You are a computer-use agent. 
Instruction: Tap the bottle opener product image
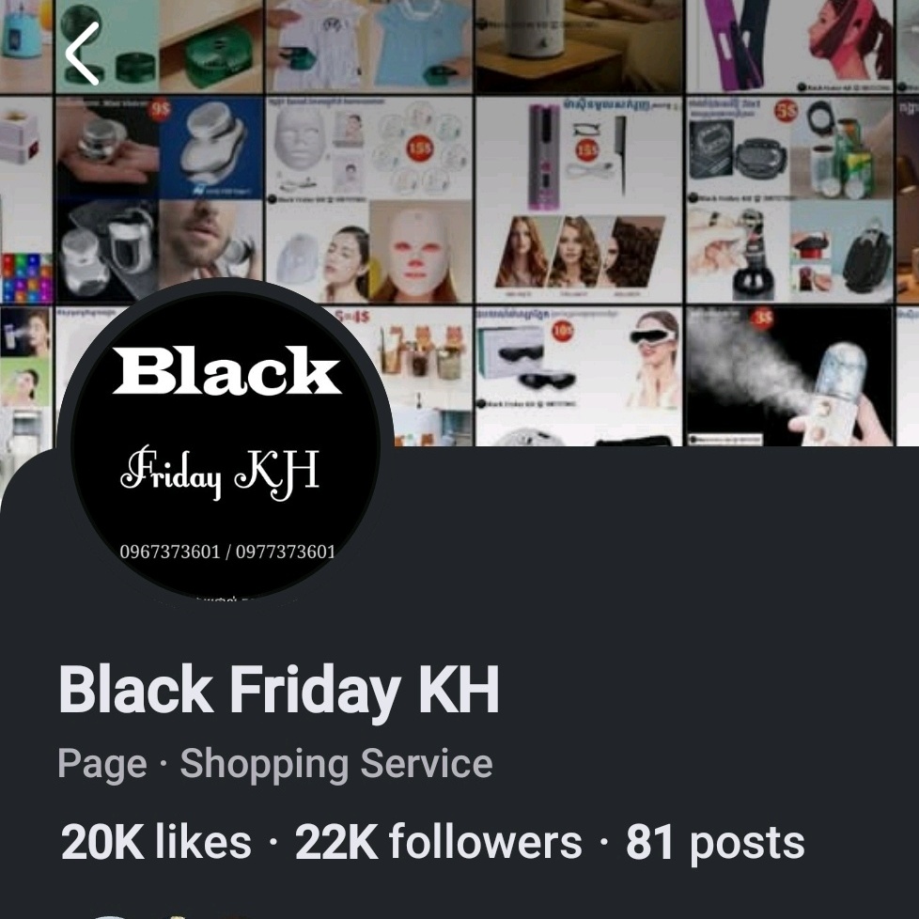789,200
